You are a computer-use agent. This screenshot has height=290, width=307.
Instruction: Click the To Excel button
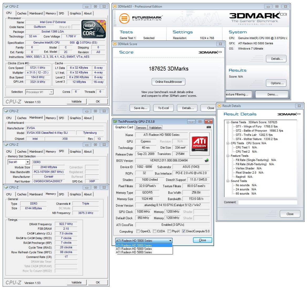point(164,108)
